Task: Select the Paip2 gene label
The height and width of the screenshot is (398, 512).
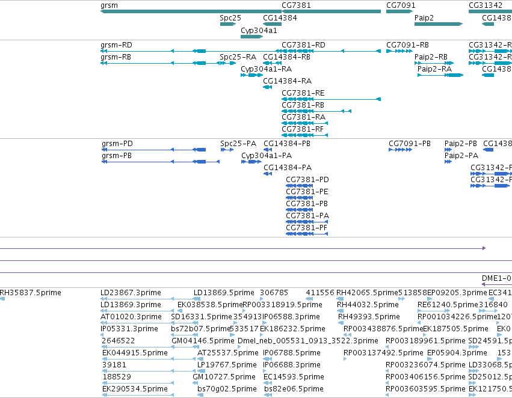Action: pos(424,18)
